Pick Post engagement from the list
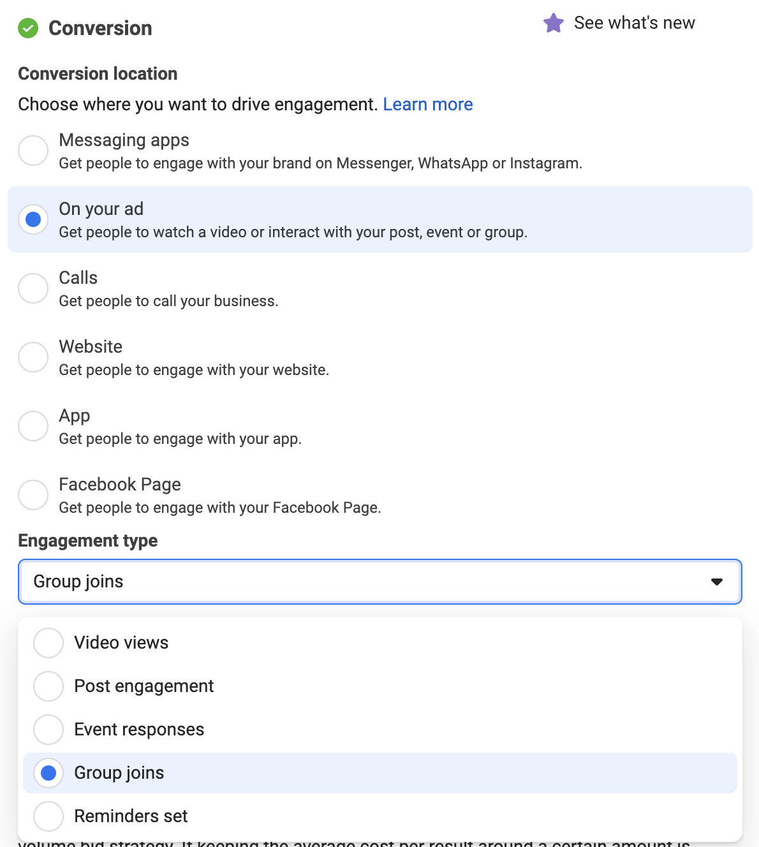The image size is (759, 847). point(380,686)
